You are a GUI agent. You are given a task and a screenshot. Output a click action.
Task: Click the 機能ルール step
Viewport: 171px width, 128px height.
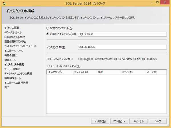[x=10, y=60]
